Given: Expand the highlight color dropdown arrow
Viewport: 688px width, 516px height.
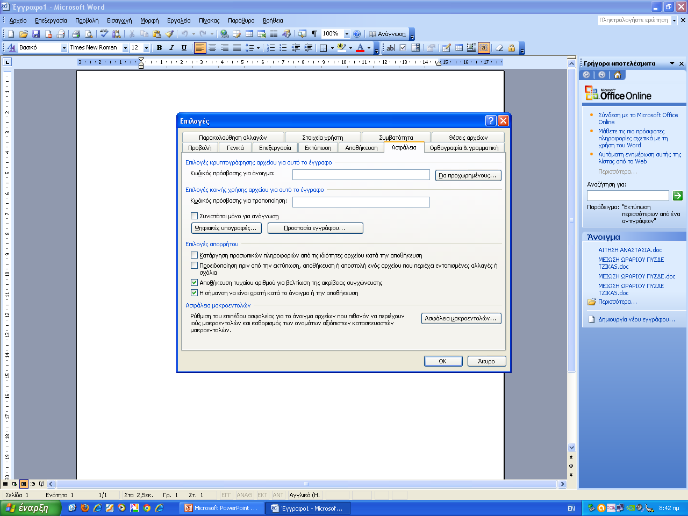Looking at the screenshot, I should 350,48.
